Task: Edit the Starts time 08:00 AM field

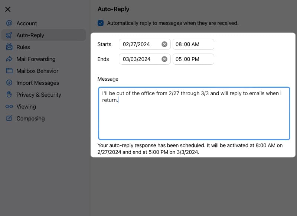Action: [193, 44]
